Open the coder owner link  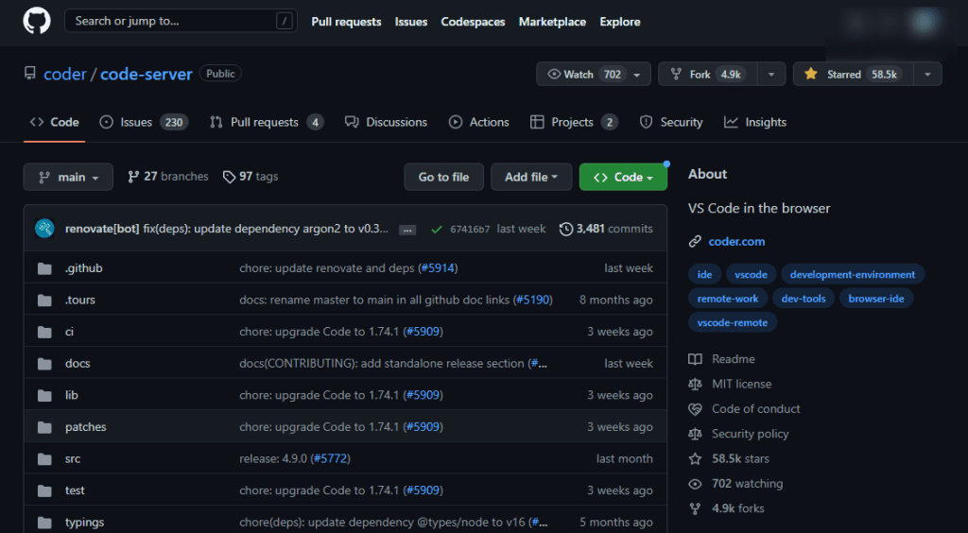65,74
